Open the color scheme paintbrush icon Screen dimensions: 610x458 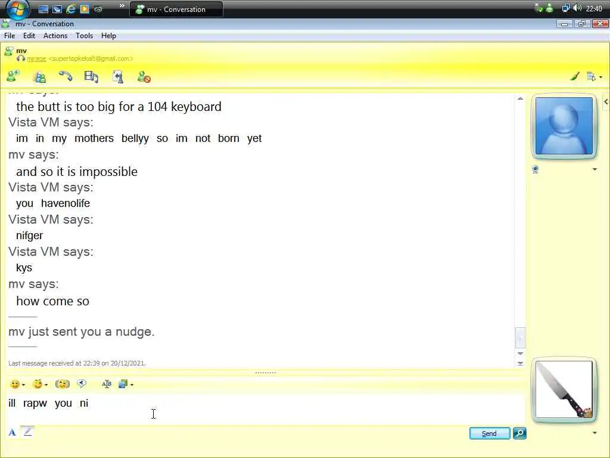click(575, 76)
